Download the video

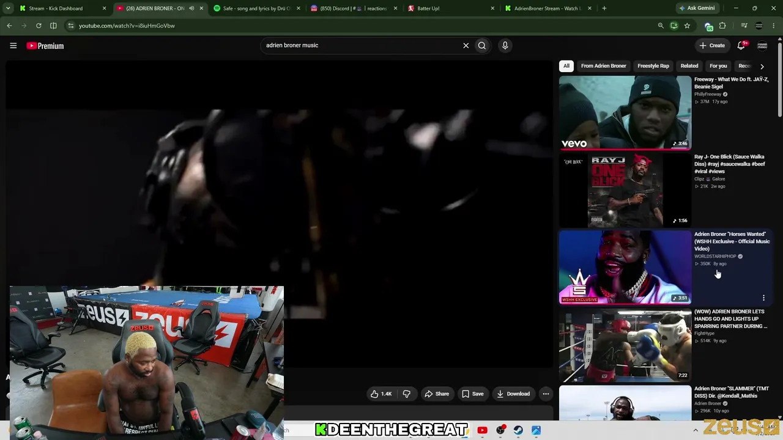[513, 394]
